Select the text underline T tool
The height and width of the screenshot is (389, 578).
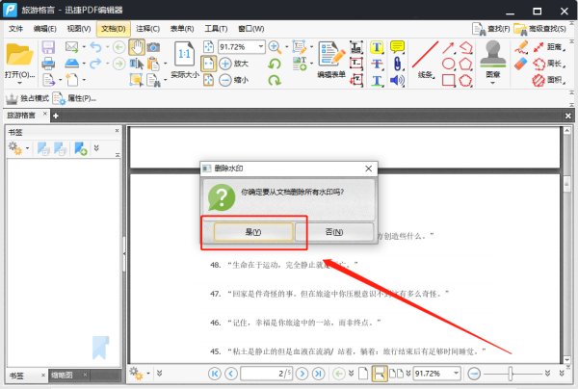click(x=377, y=80)
